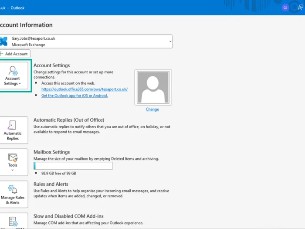Open the outlook.office365.com web access link
The width and height of the screenshot is (305, 229).
tap(85, 89)
